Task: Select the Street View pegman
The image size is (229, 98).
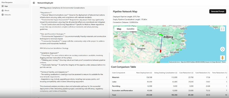Action: click(x=222, y=58)
